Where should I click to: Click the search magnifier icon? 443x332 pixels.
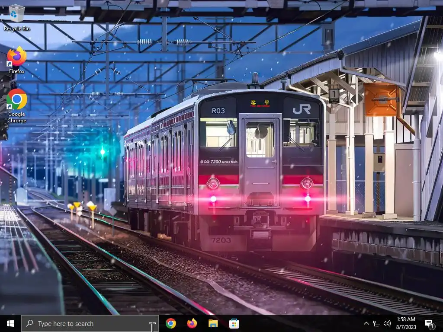click(29, 323)
